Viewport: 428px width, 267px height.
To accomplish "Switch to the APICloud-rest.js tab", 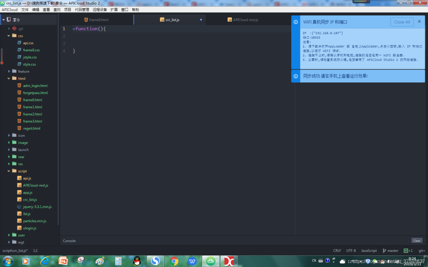I will click(243, 19).
